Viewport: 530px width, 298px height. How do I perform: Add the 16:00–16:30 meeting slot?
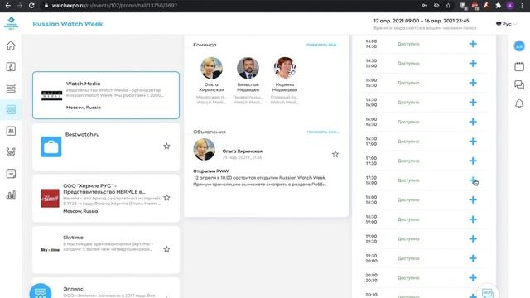point(473,122)
